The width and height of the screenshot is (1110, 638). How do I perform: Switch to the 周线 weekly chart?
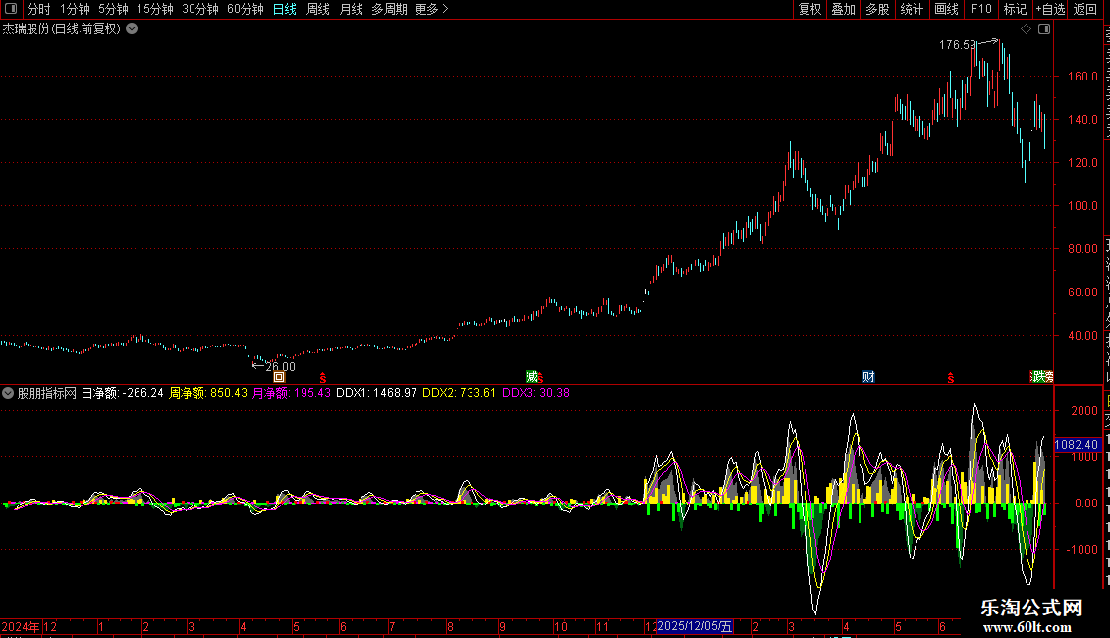click(318, 9)
